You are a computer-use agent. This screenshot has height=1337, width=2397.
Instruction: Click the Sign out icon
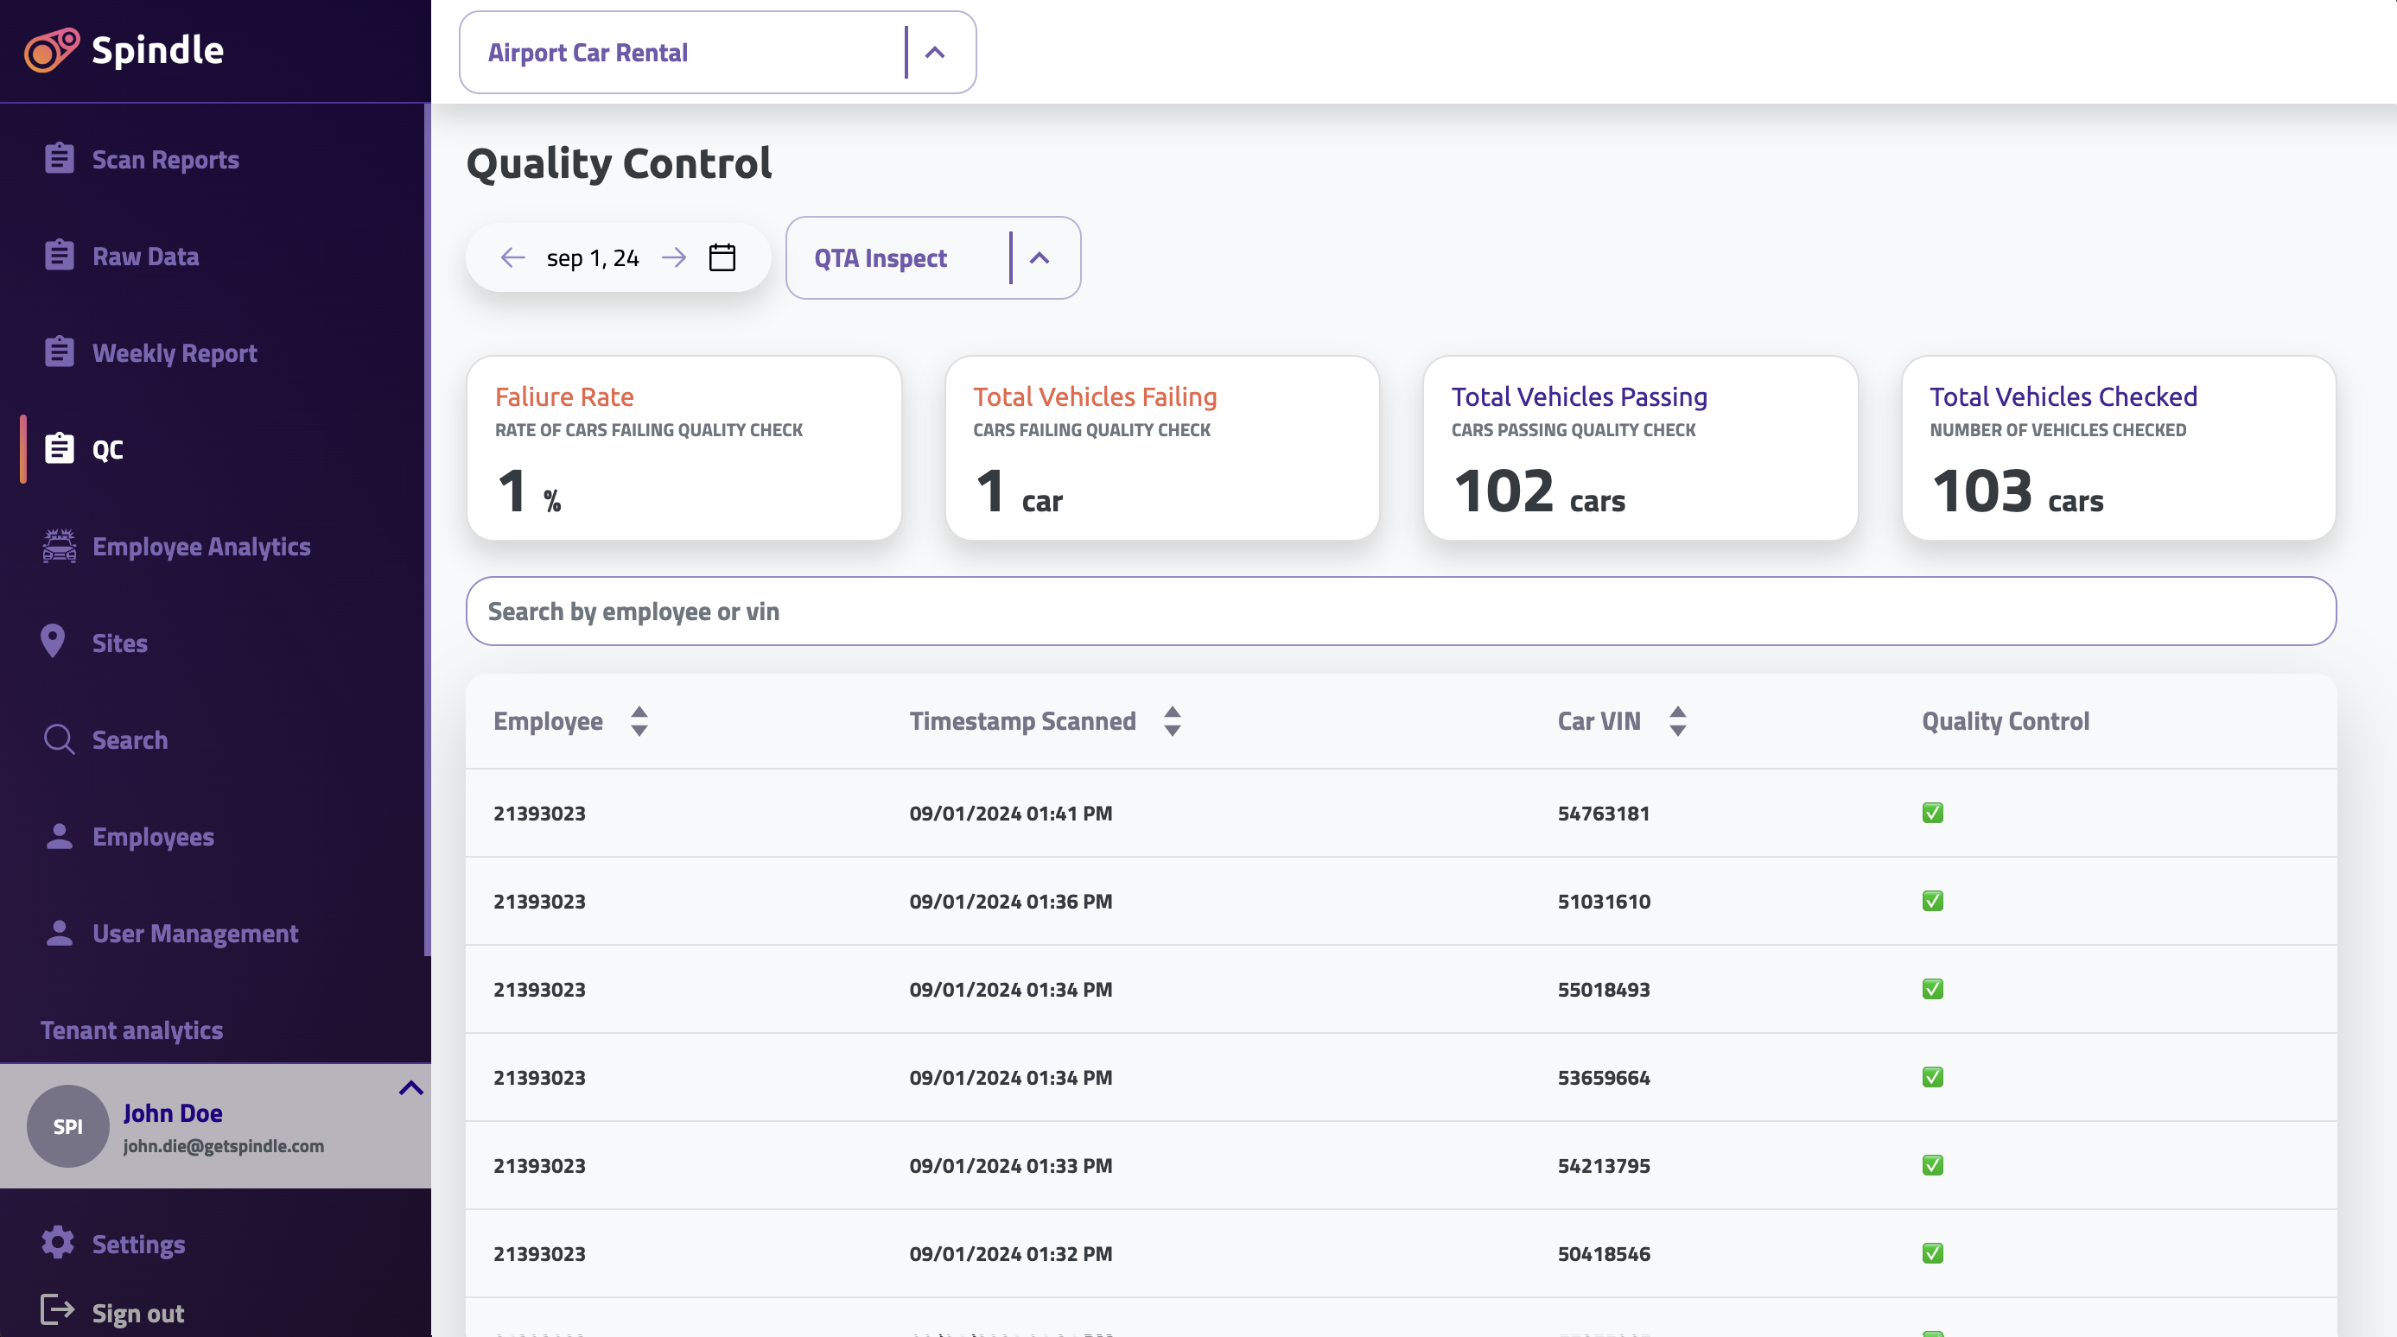coord(59,1311)
